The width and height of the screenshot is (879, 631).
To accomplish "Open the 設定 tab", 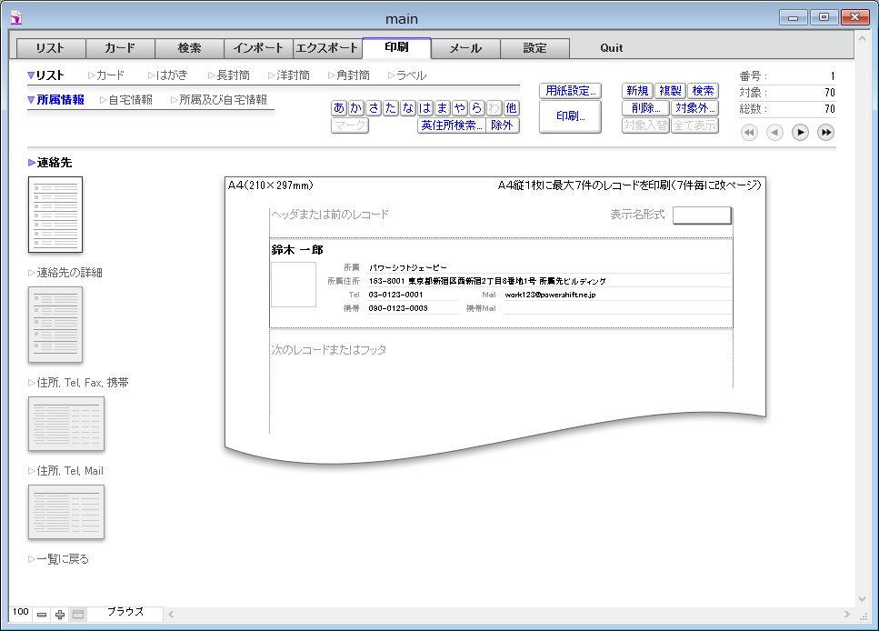I will pyautogui.click(x=534, y=48).
